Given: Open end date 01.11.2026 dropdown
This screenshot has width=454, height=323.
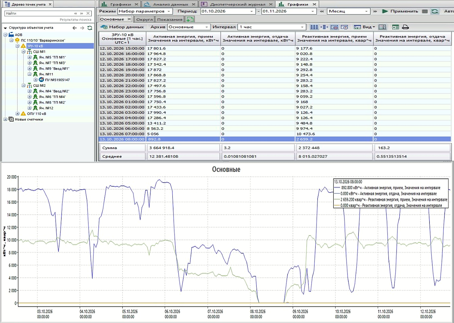Looking at the screenshot, I should pos(313,11).
